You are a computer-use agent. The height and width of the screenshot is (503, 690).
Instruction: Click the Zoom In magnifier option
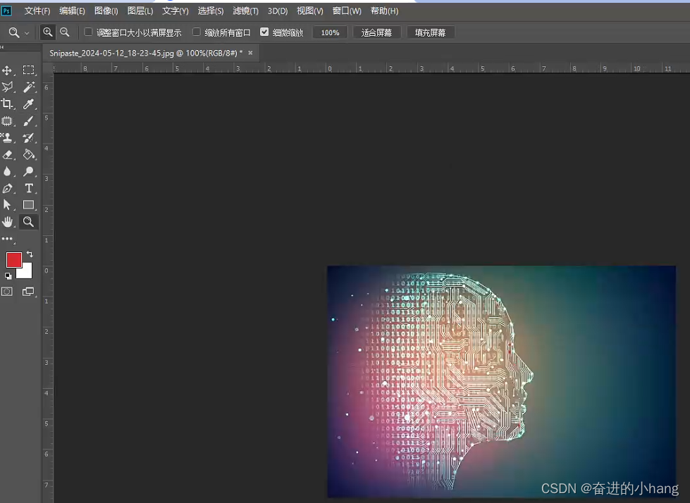[x=47, y=32]
